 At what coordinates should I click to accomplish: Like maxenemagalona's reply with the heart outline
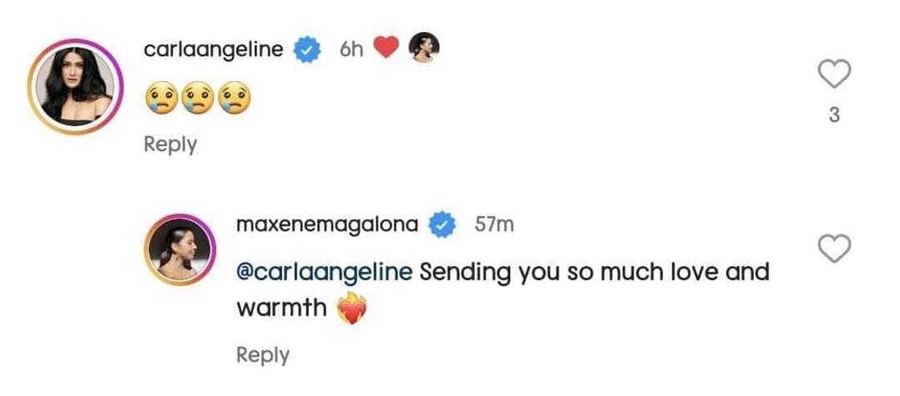coord(833,250)
